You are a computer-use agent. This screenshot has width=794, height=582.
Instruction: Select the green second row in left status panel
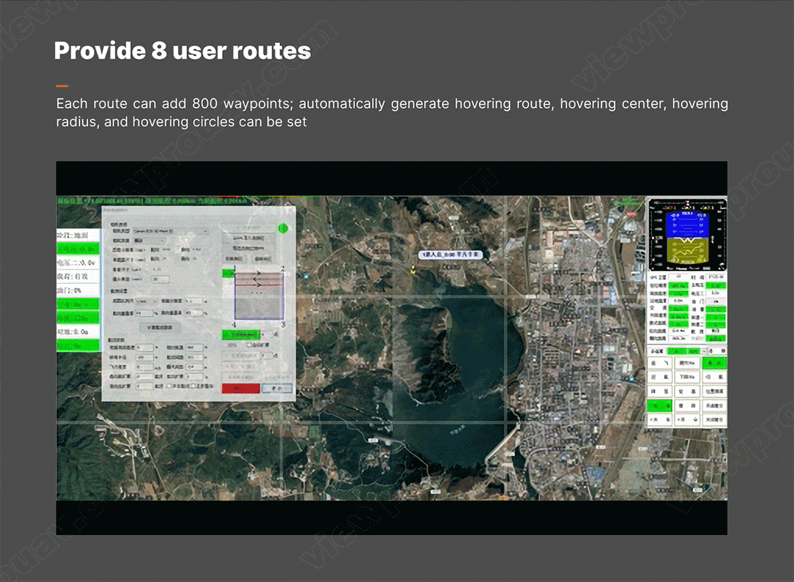pos(78,249)
